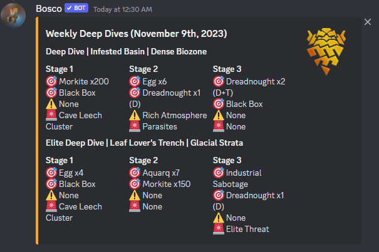Open the golden Deep Dive emblem thumbnail
379x252 pixels.
pyautogui.click(x=326, y=51)
